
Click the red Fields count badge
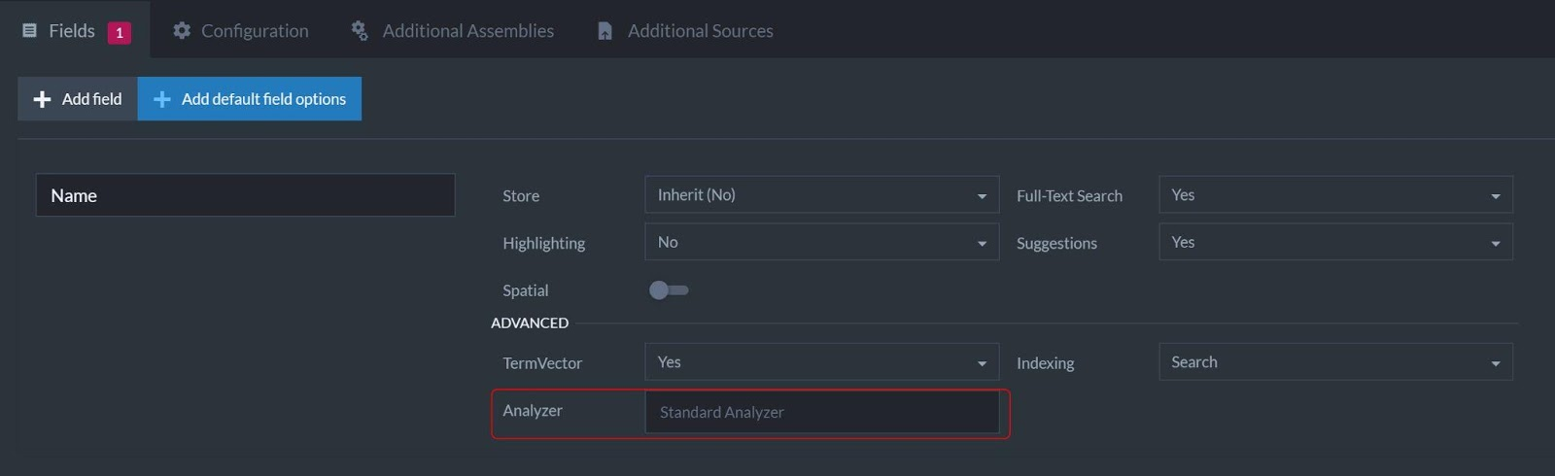click(x=119, y=32)
